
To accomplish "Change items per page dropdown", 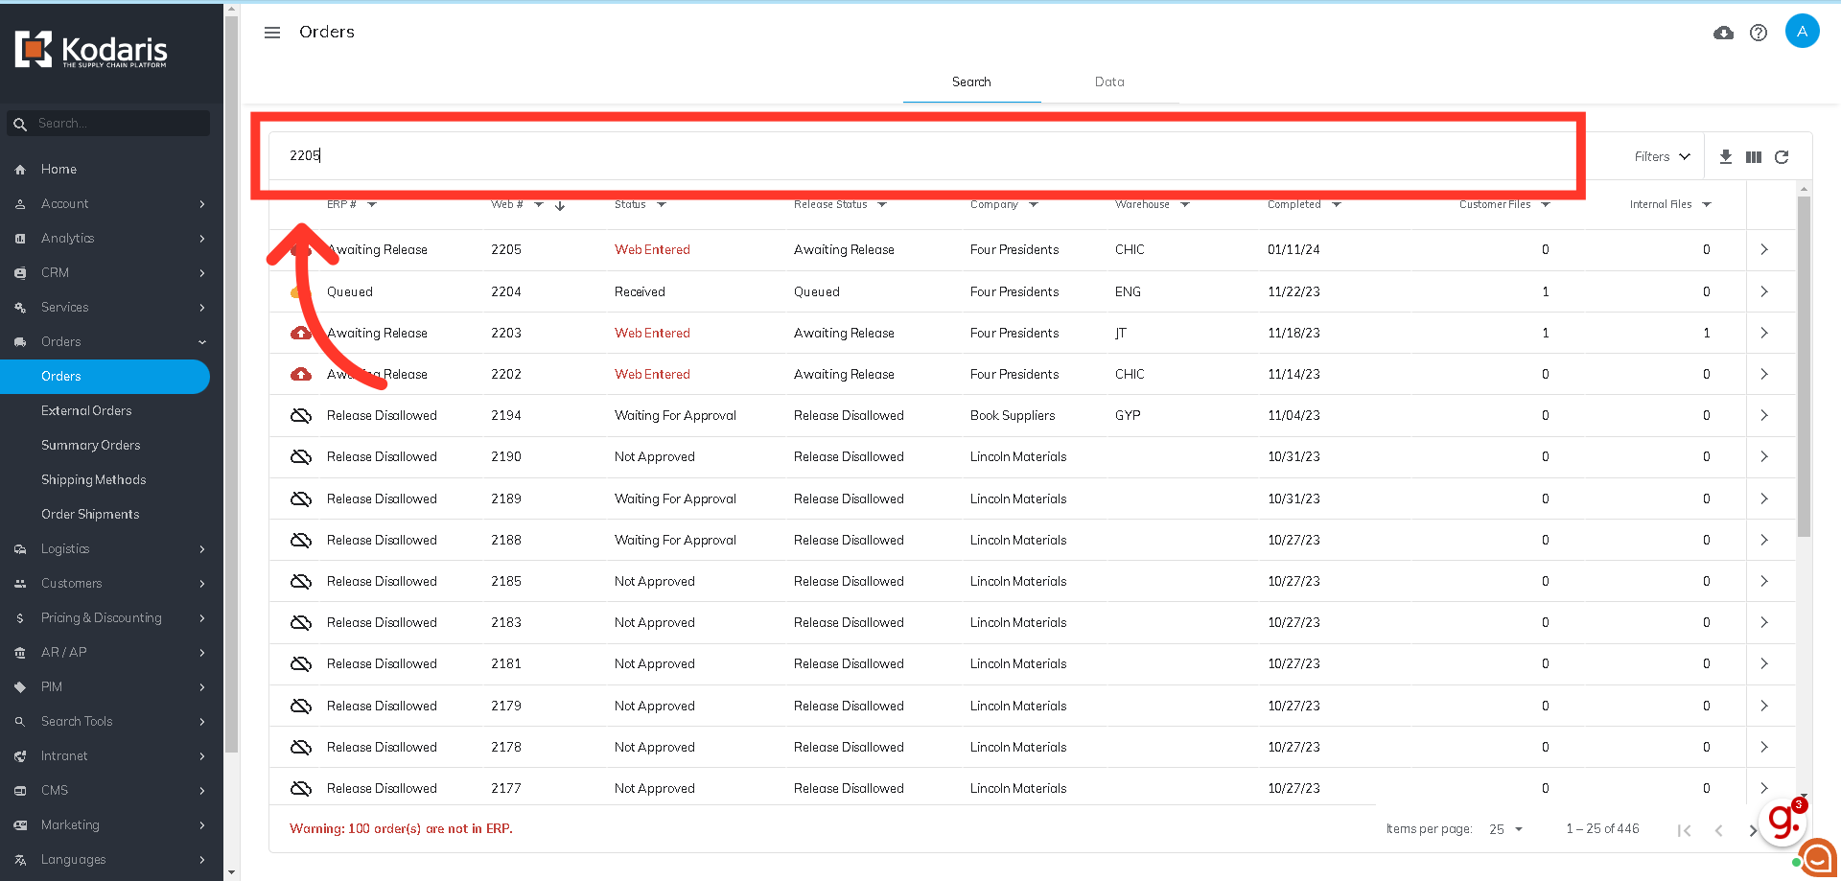I will click(x=1506, y=829).
